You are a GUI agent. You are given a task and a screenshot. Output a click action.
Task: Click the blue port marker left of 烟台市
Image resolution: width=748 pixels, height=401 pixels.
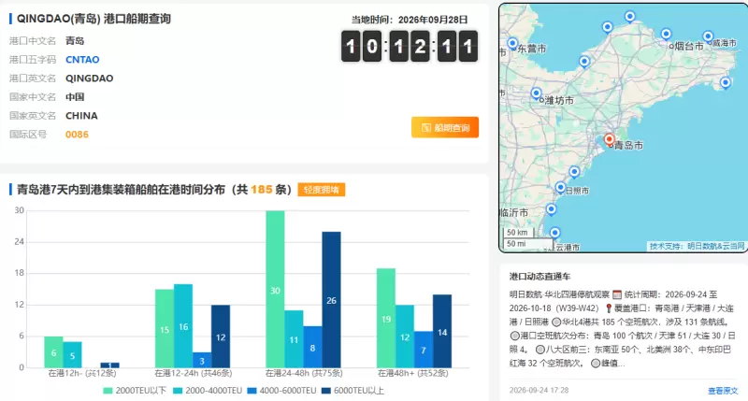click(x=666, y=34)
